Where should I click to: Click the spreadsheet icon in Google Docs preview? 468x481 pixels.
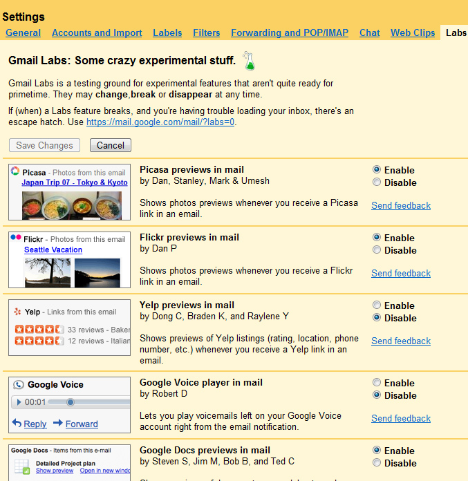tap(22, 466)
